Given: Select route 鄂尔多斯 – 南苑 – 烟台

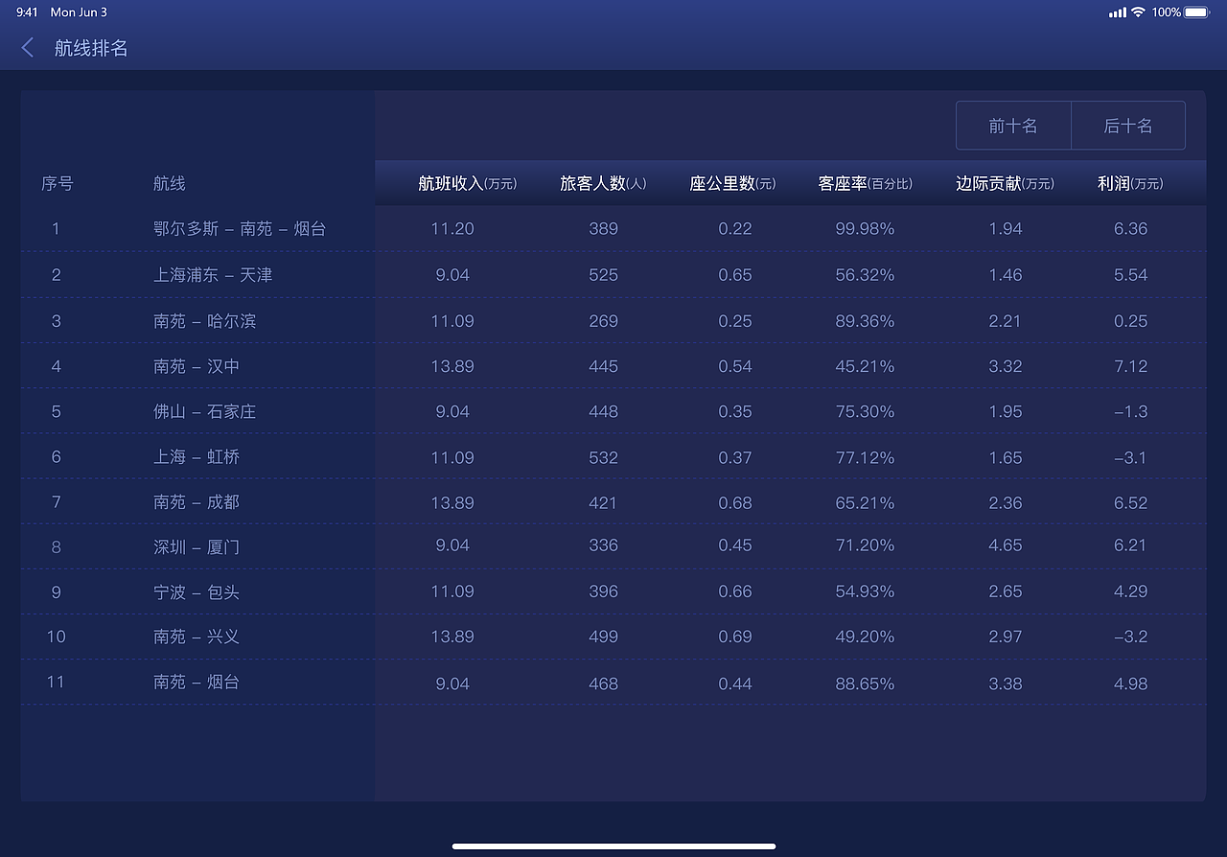Looking at the screenshot, I should pyautogui.click(x=240, y=228).
